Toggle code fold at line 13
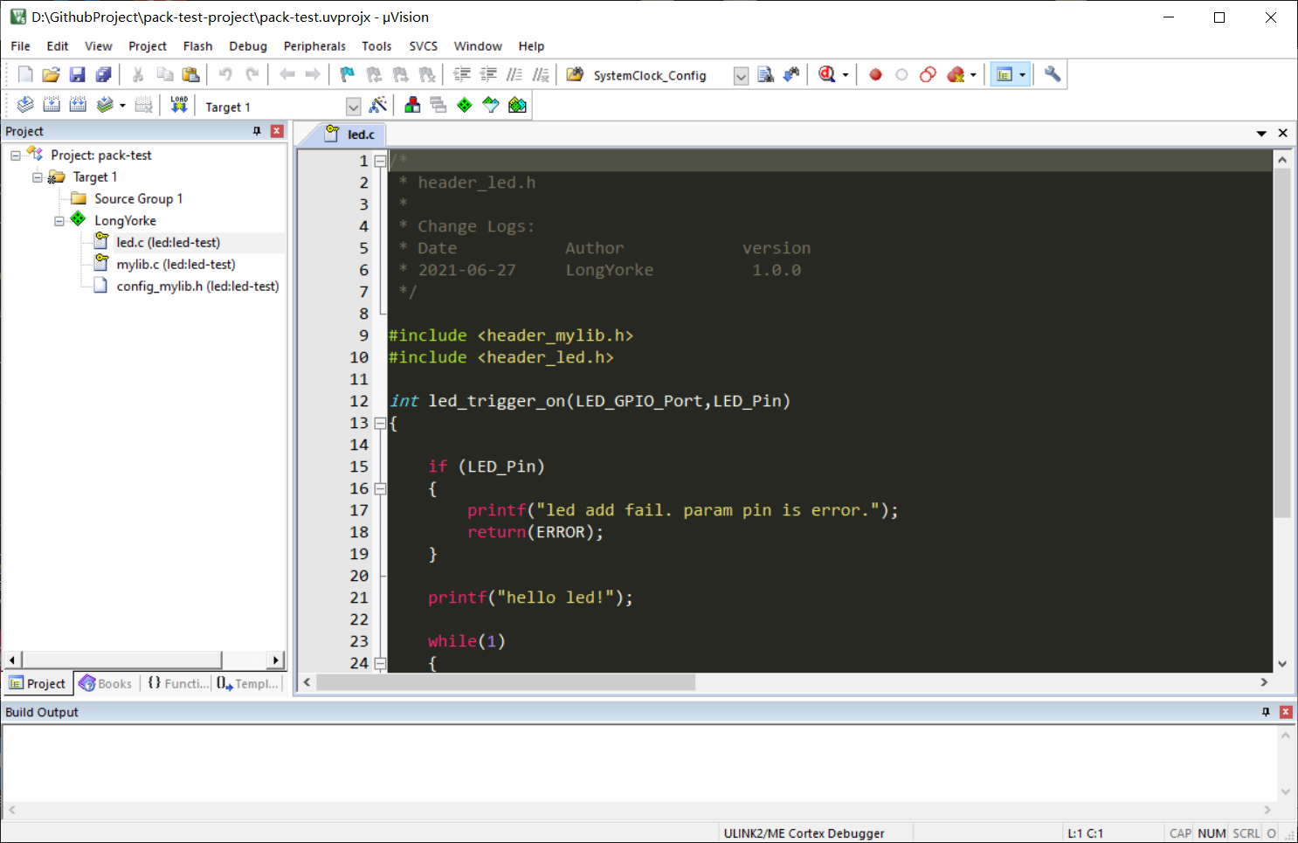 380,423
